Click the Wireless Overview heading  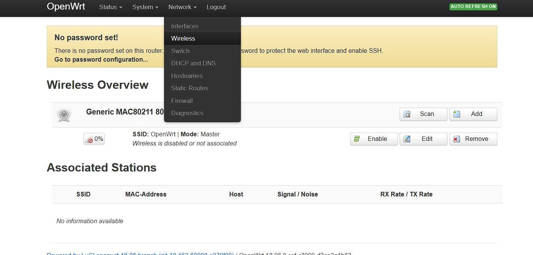97,85
